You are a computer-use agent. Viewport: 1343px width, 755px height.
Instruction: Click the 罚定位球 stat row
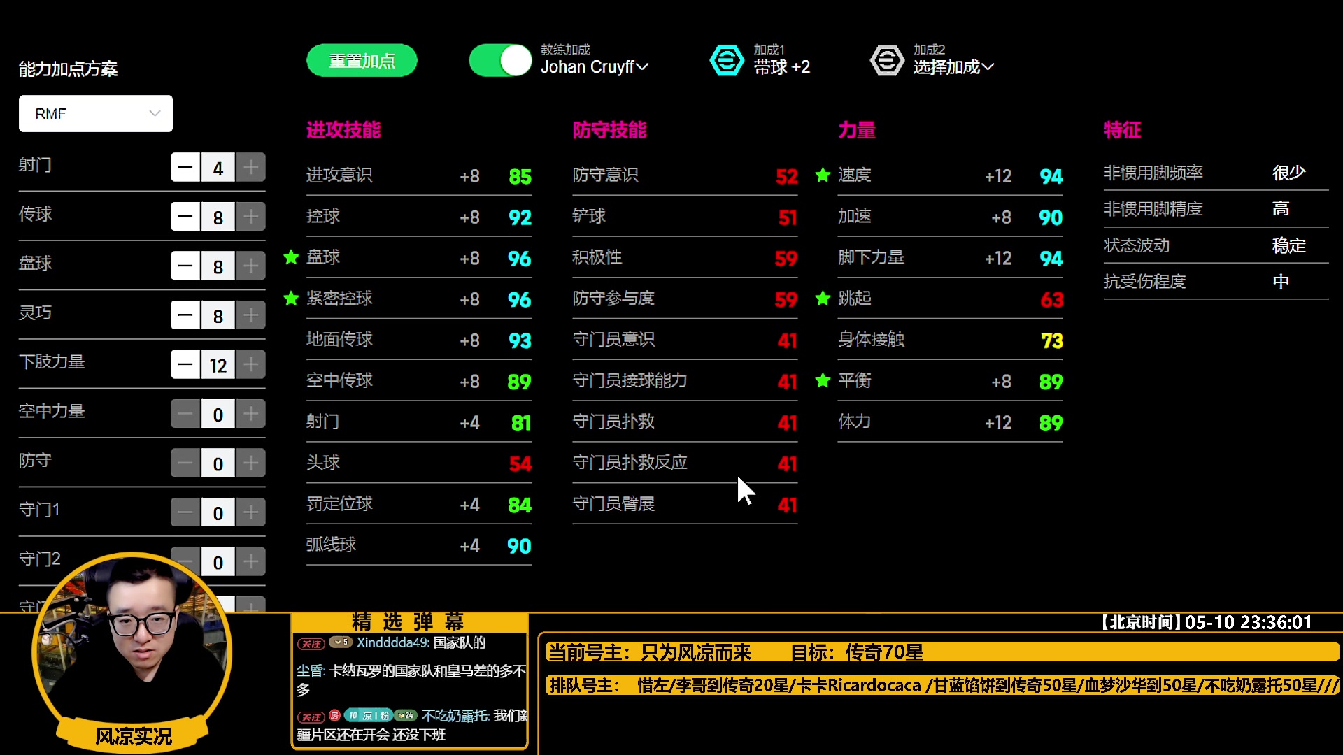(418, 504)
